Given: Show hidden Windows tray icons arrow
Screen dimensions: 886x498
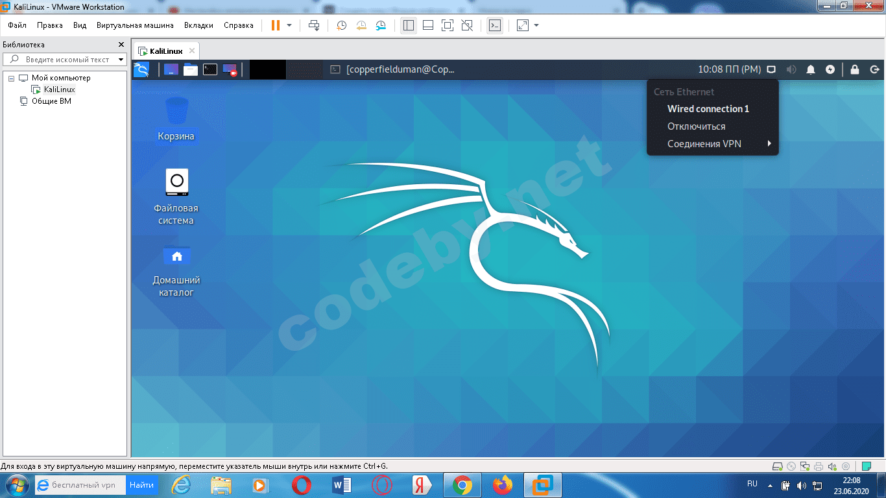Looking at the screenshot, I should (x=771, y=485).
